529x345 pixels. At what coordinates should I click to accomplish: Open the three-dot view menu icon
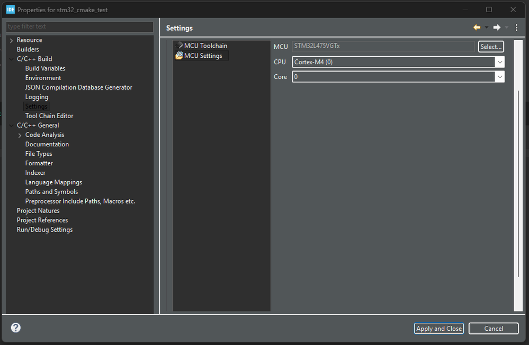coord(516,28)
